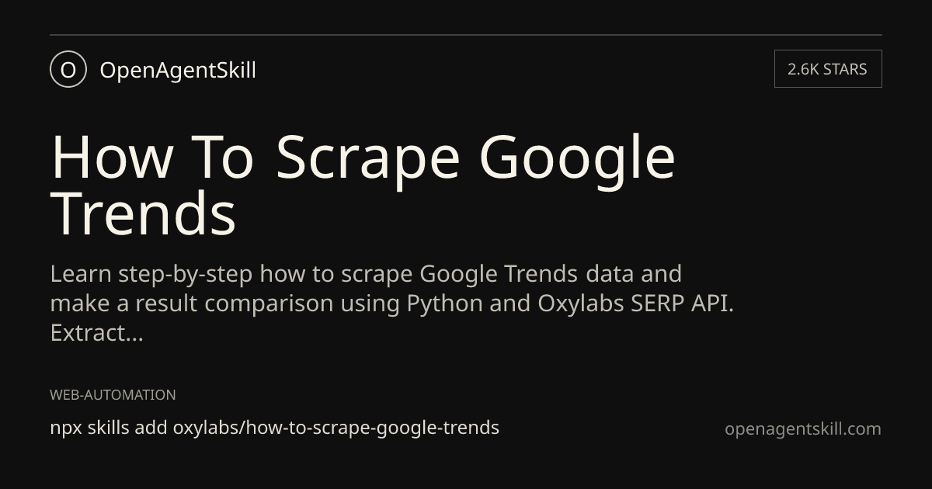Select the word "Python" in the description

coord(444,303)
